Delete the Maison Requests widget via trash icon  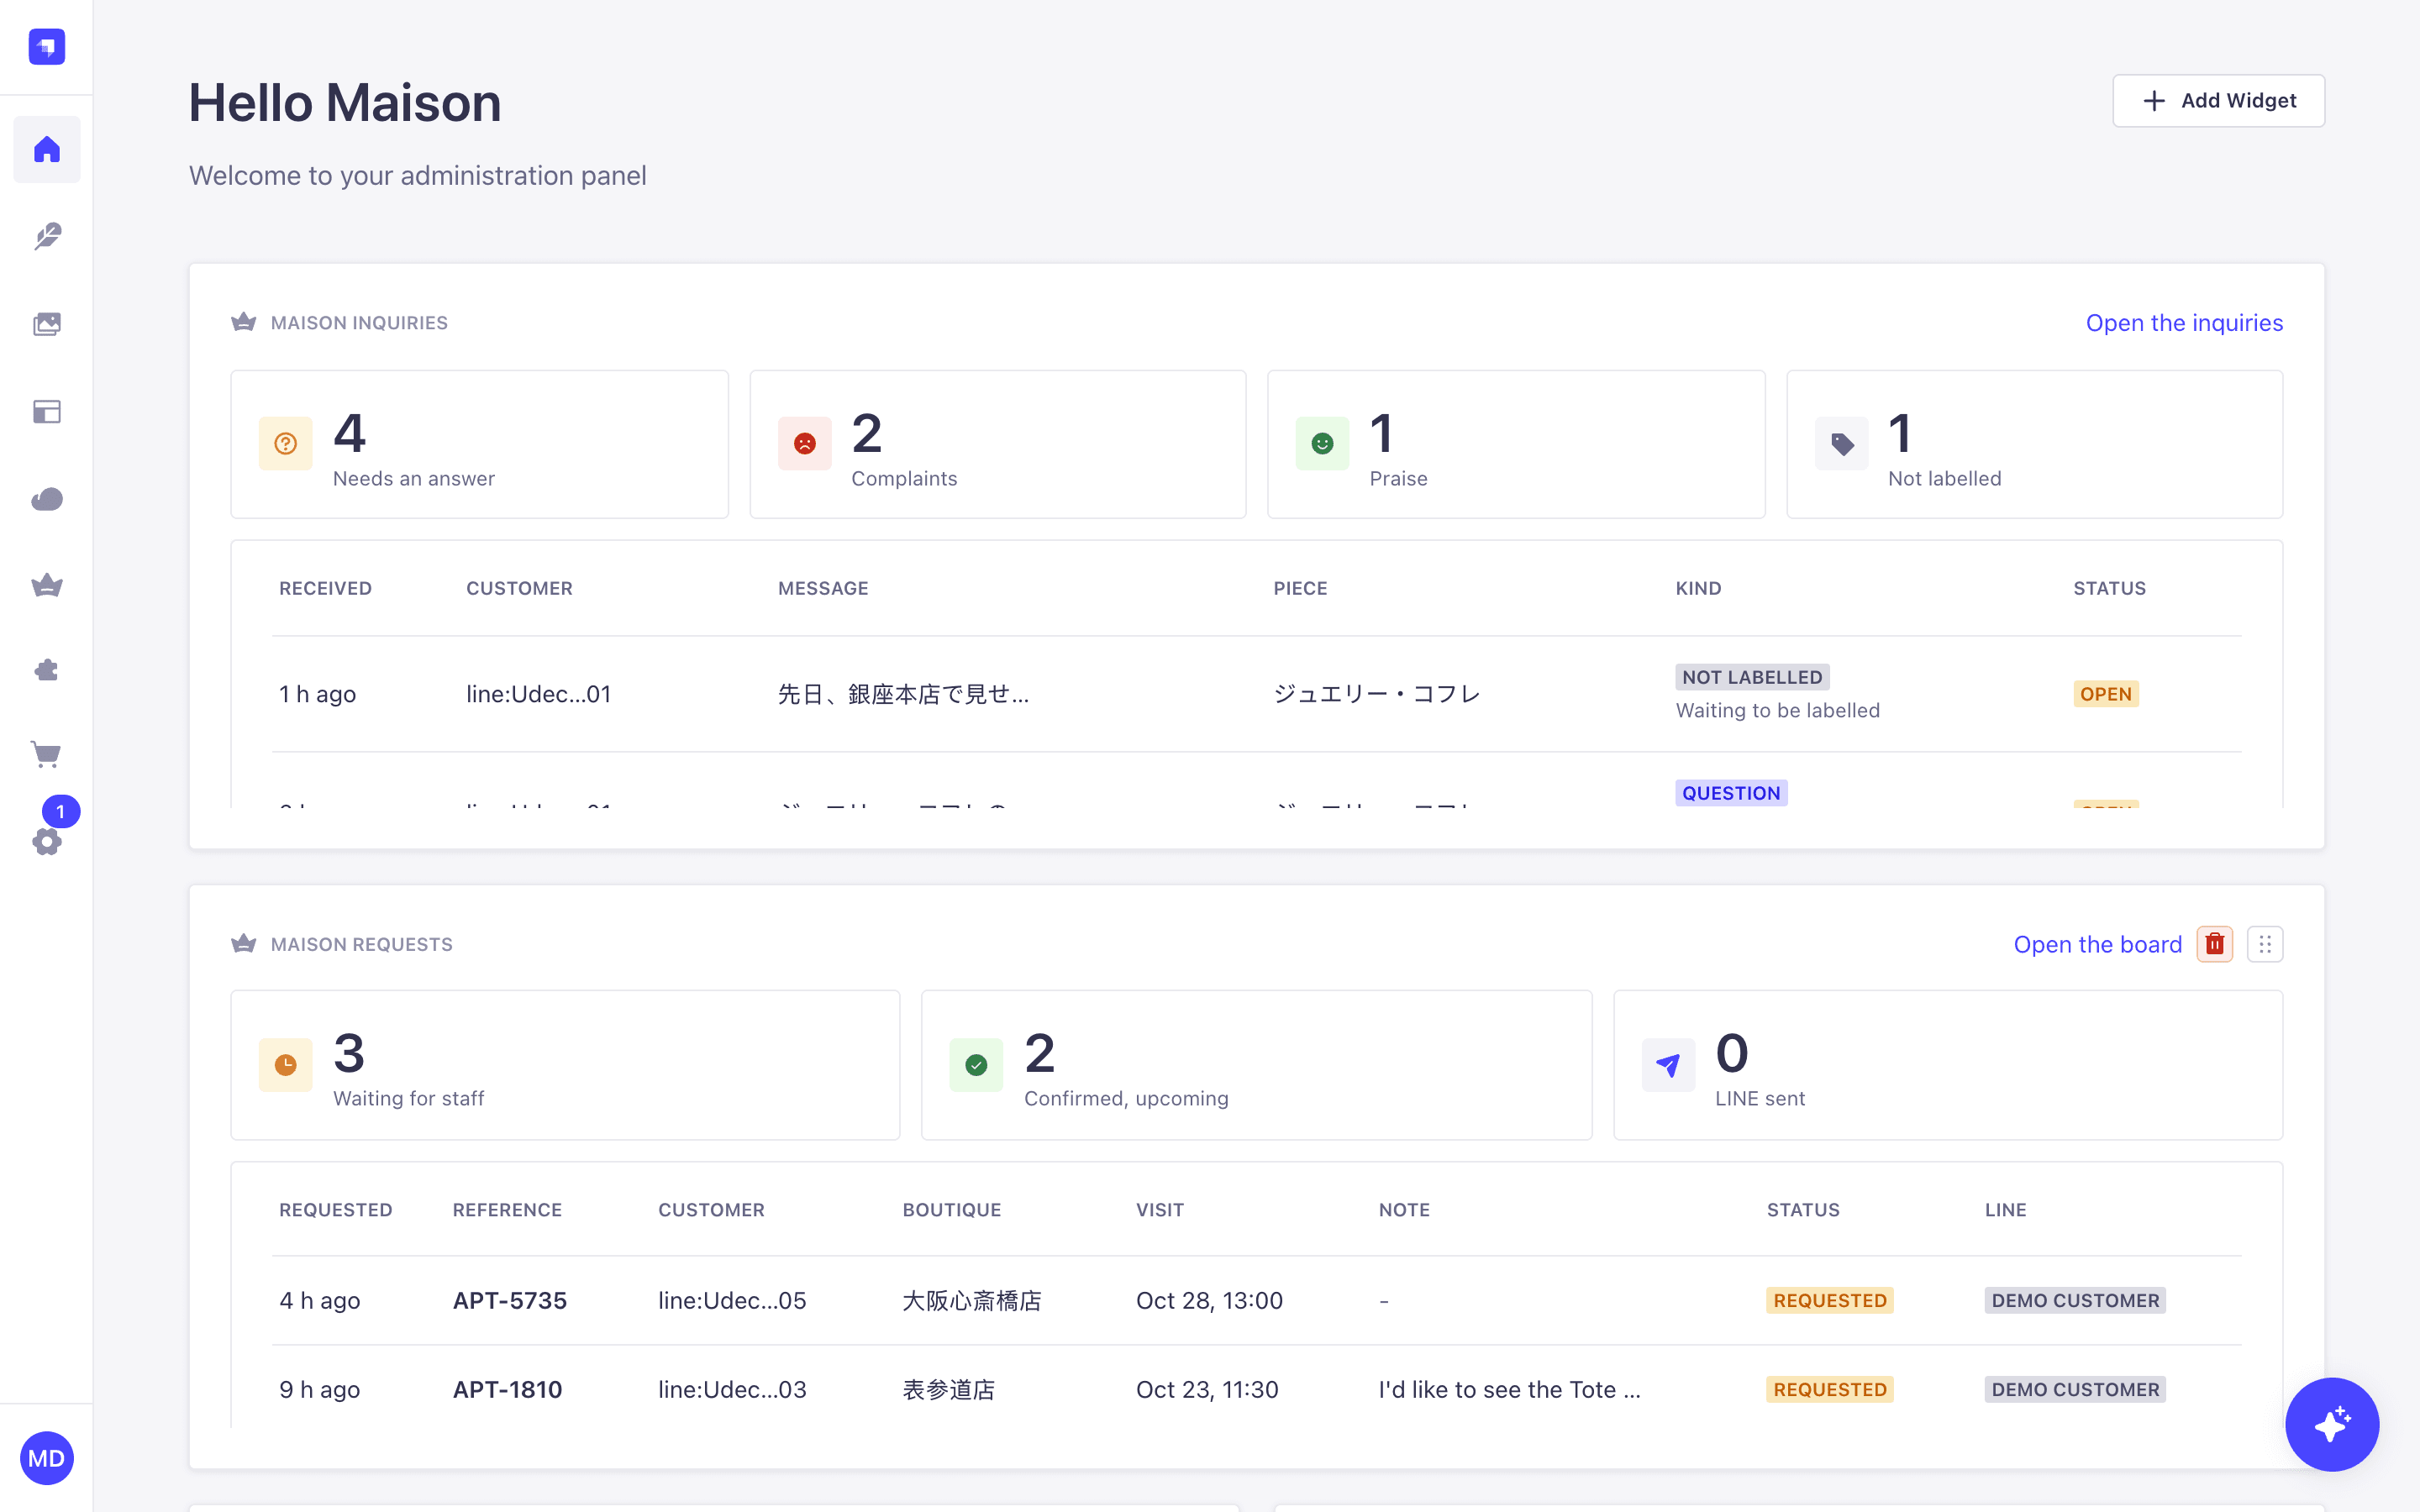point(2215,944)
